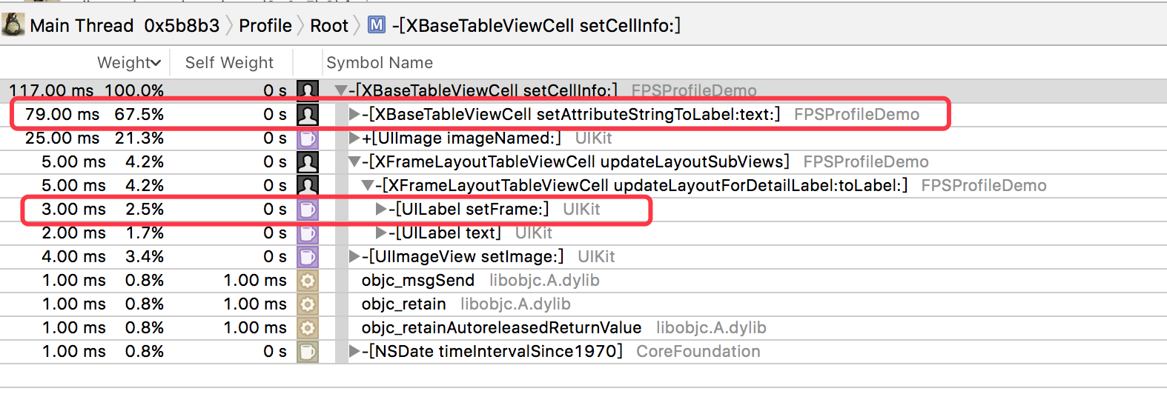Expand the setAttributeStringToLabel:text: row
Screen dimensions: 1167x394
[x=354, y=115]
